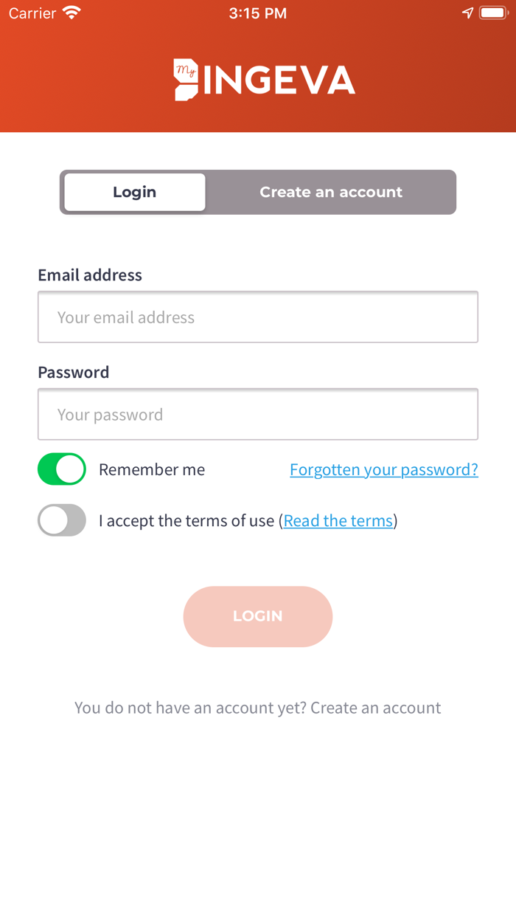The height and width of the screenshot is (918, 516).
Task: Tap the 3:15 PM clock
Action: (x=258, y=13)
